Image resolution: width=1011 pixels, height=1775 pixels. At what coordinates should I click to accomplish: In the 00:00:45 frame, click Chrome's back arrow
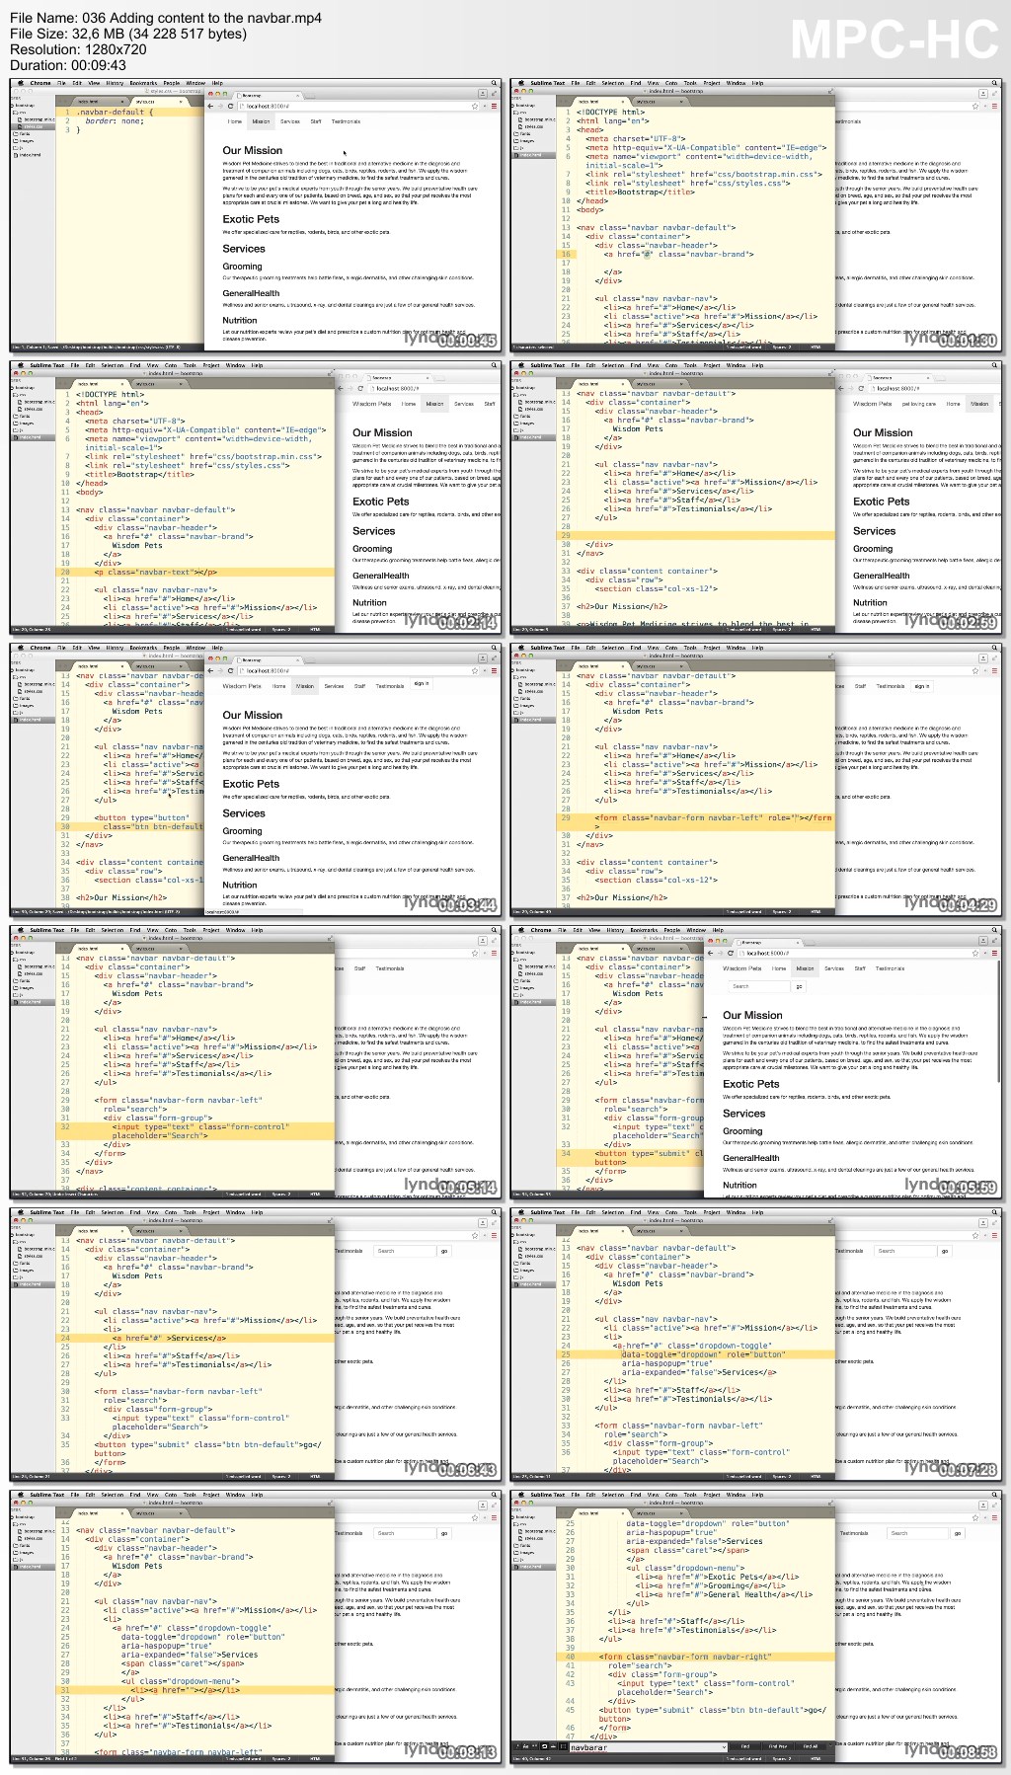(210, 107)
